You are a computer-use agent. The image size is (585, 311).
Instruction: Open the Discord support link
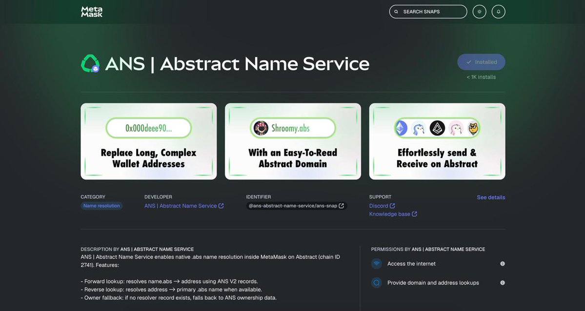[380, 205]
